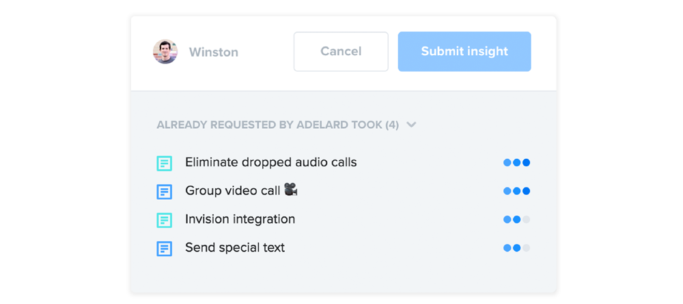The image size is (683, 304).
Task: Click Winston's profile avatar photo
Action: coord(165,52)
